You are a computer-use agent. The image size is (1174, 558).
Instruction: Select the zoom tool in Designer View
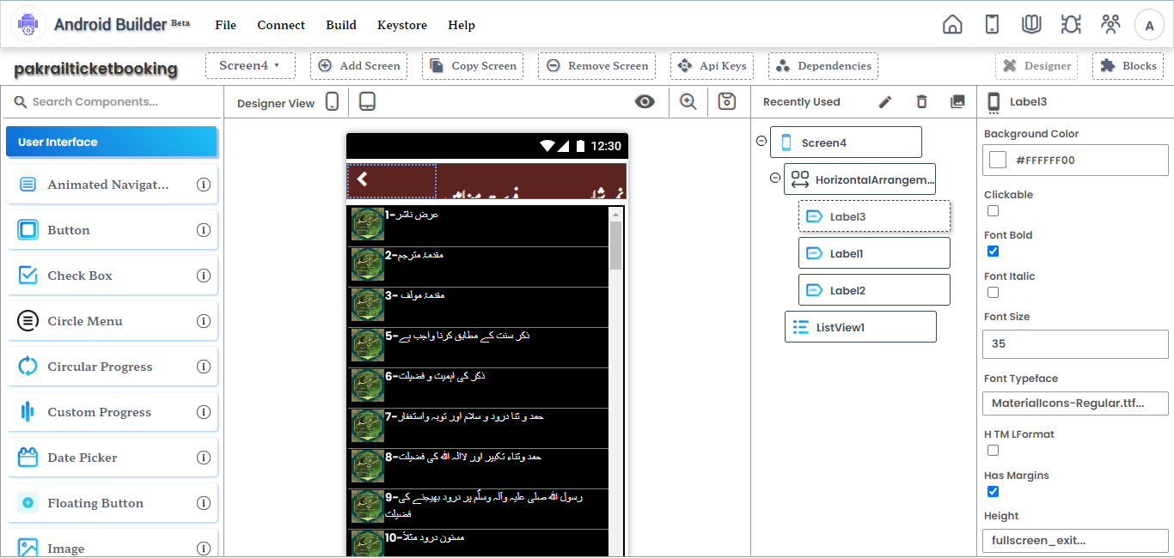click(x=688, y=101)
